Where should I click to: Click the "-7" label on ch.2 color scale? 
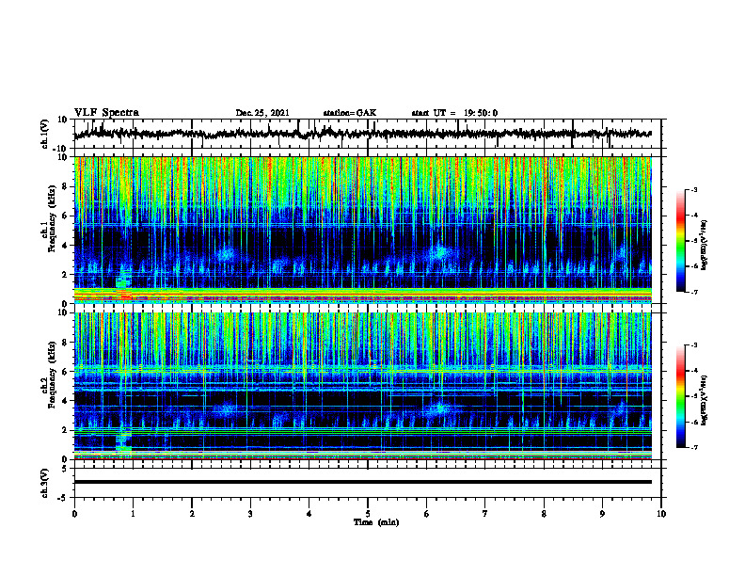click(694, 447)
